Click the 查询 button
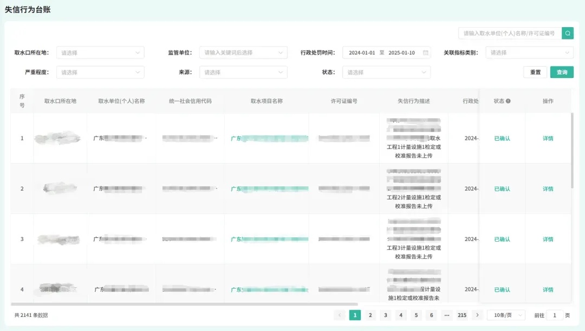The image size is (585, 331). [562, 72]
